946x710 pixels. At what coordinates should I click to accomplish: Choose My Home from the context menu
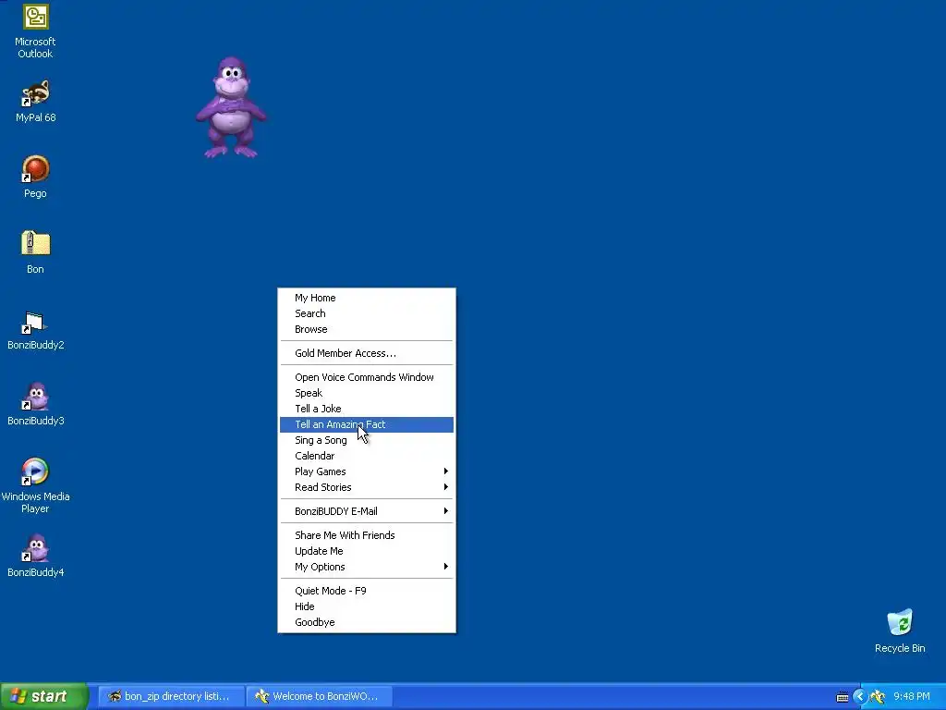click(x=366, y=298)
